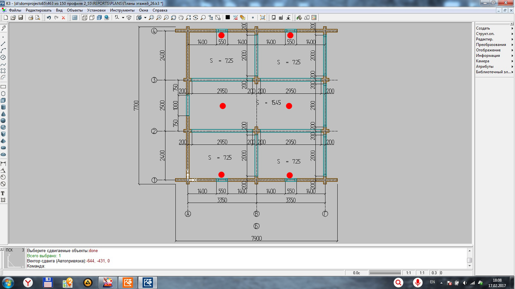Screen dimensions: 515x289
Task: Select the rectangle drawing tool
Action: coord(3,86)
